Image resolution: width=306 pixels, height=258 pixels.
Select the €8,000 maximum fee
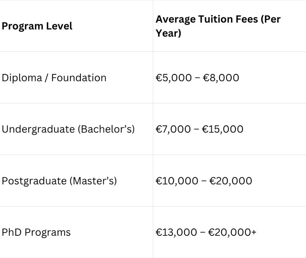223,78
